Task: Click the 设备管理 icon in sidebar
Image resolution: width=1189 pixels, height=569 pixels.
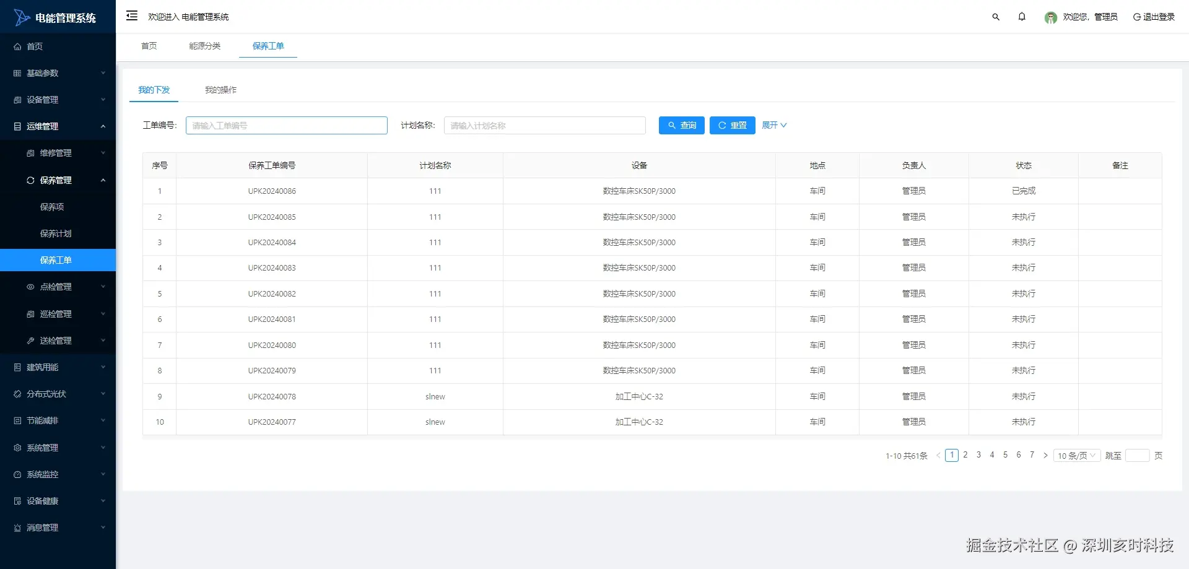Action: pyautogui.click(x=17, y=100)
